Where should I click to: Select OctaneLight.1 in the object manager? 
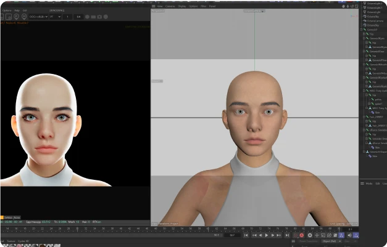[375, 7]
